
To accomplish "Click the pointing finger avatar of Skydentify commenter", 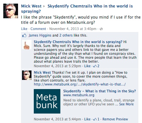I will pos(27,45).
